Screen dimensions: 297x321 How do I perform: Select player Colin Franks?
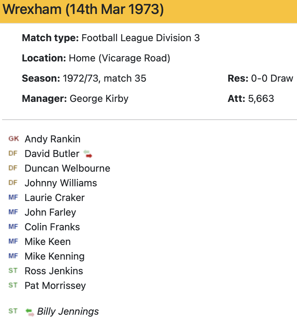tap(52, 227)
